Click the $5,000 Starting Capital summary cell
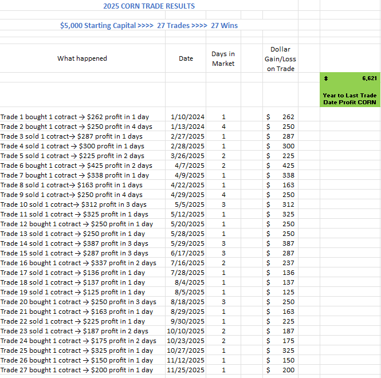 coord(148,25)
